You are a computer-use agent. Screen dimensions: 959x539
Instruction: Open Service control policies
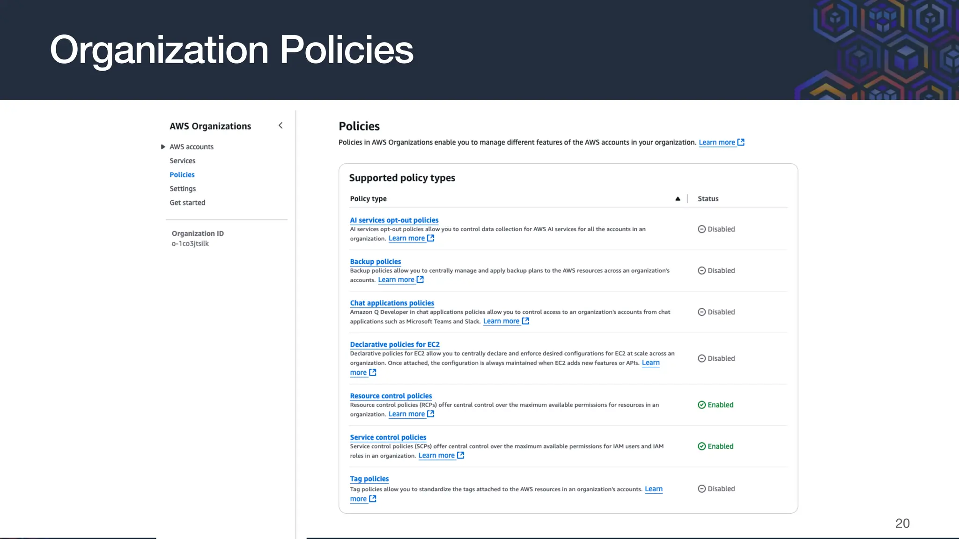click(x=388, y=437)
